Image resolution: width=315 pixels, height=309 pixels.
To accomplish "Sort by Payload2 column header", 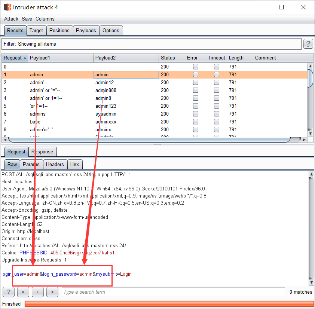I will pyautogui.click(x=126, y=58).
